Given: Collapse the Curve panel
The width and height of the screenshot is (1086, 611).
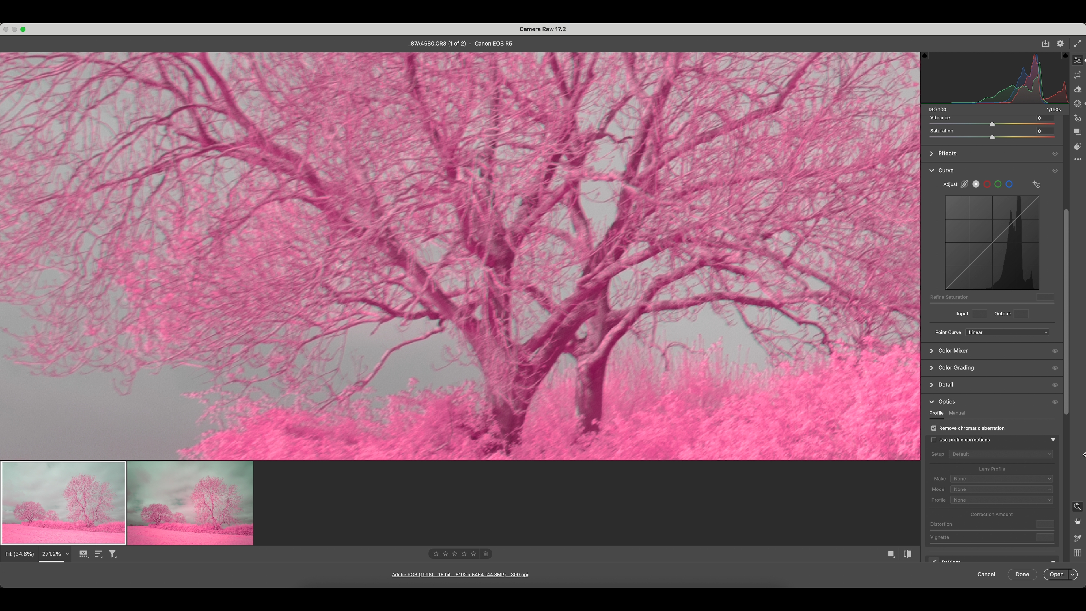Looking at the screenshot, I should click(932, 170).
